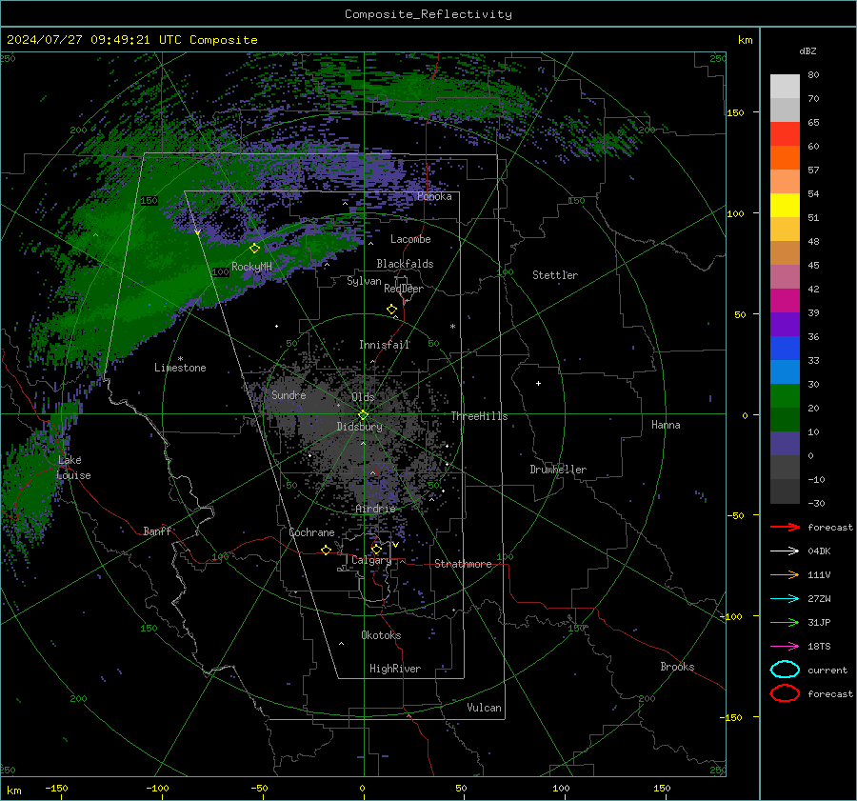Click the Brooks label
Screen dimensions: 857x801
coord(677,667)
